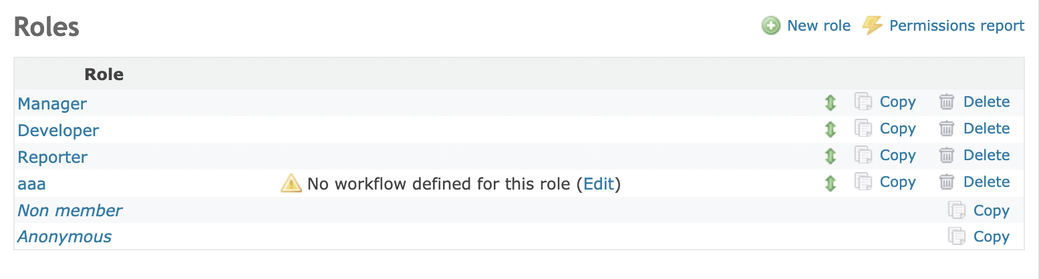Delete the aaa role
Image resolution: width=1039 pixels, height=279 pixels.
click(x=986, y=182)
